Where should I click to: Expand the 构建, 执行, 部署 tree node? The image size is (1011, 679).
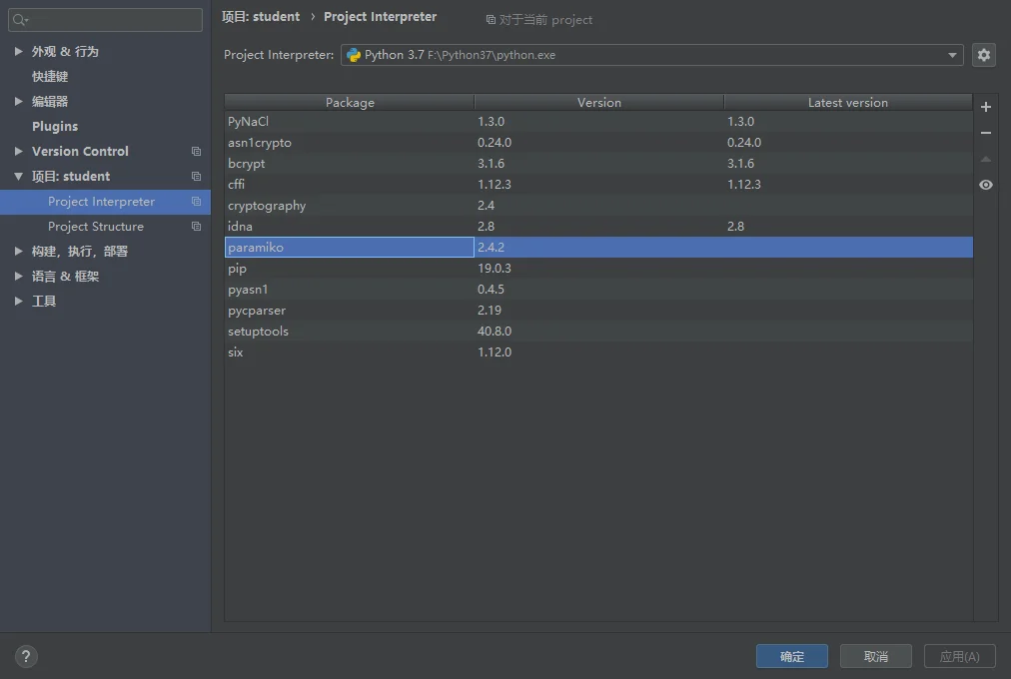coord(19,252)
